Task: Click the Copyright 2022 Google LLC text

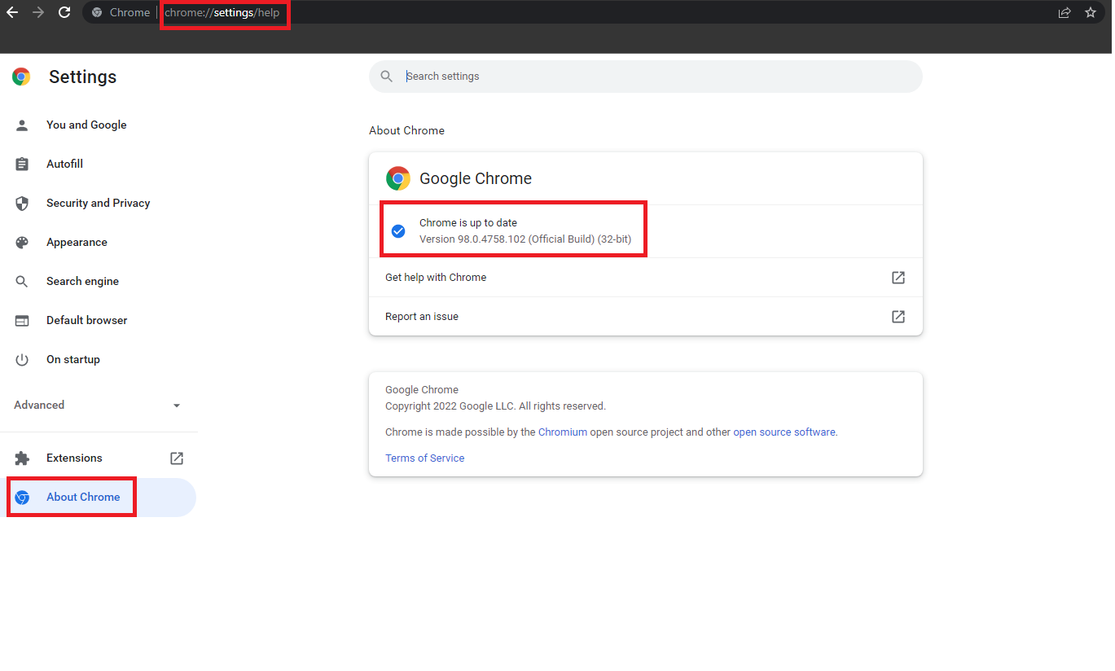Action: point(495,406)
